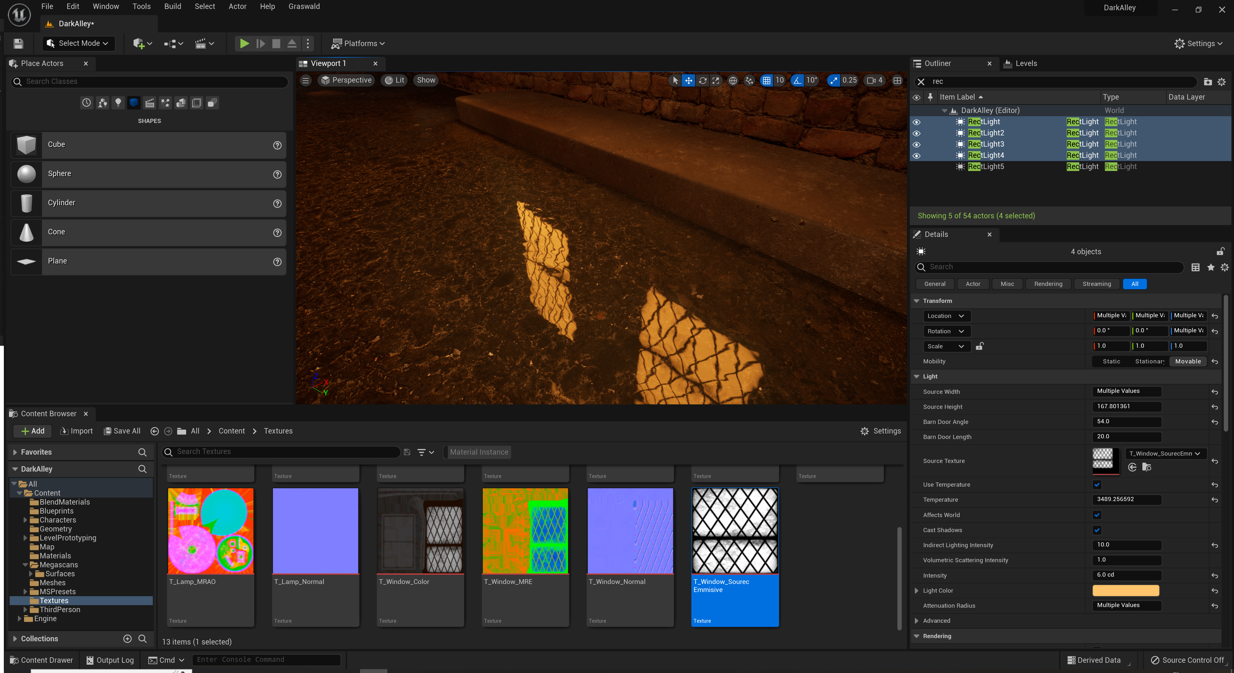Hide RectLight3 using its eye icon
Image resolution: width=1234 pixels, height=673 pixels.
coord(917,144)
